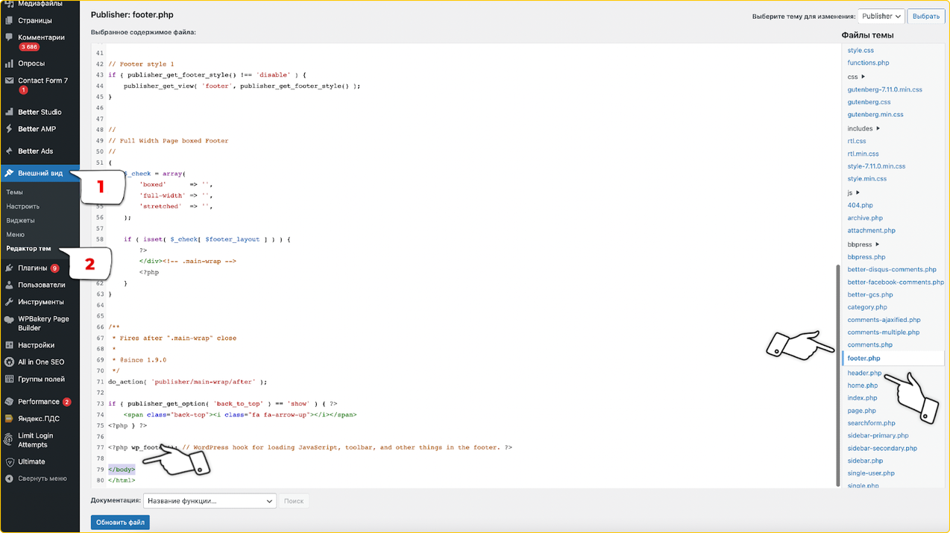
Task: Expand the includes folder
Action: [864, 128]
